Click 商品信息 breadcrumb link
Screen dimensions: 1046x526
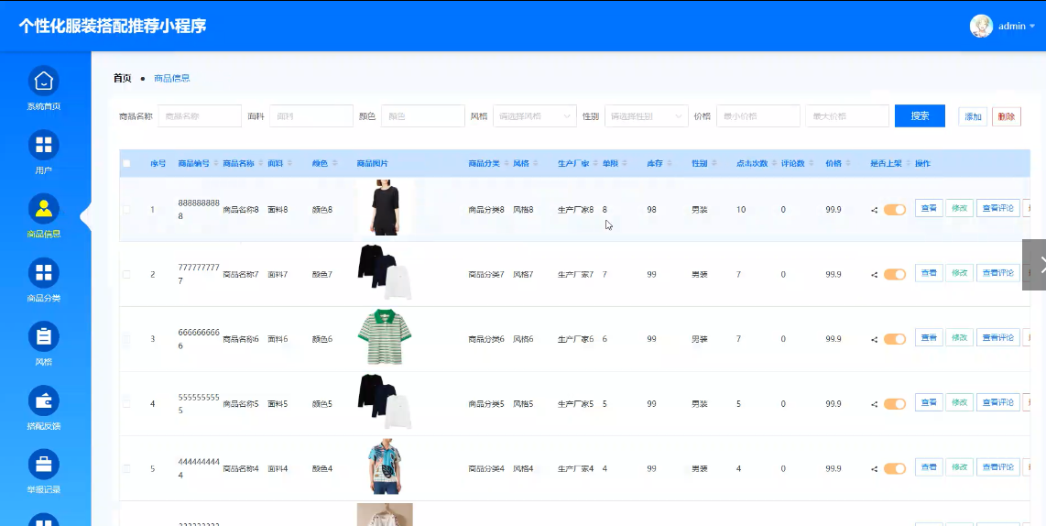coord(172,78)
